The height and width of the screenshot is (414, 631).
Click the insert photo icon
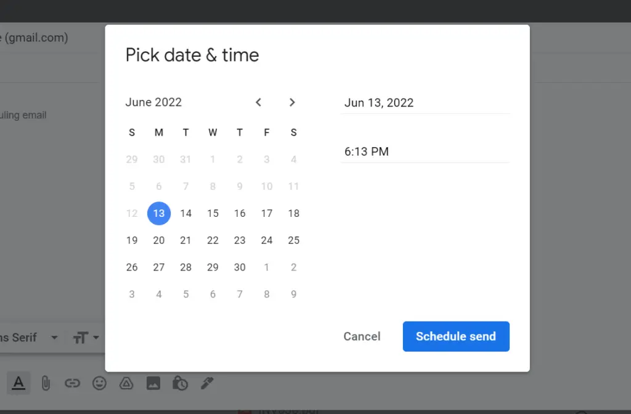point(153,383)
